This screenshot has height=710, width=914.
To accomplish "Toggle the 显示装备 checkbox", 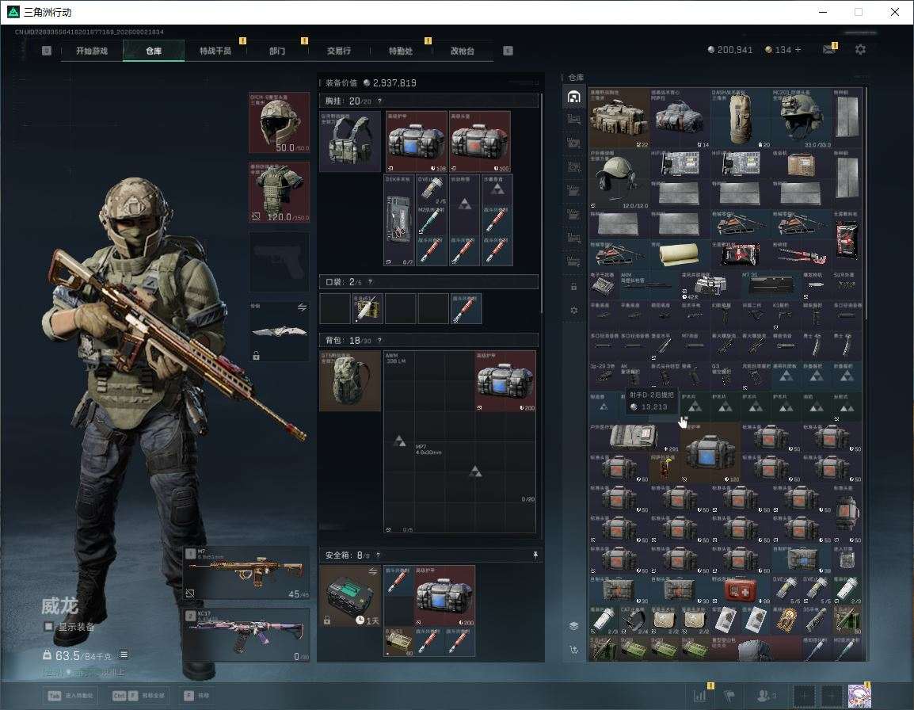I will (48, 627).
